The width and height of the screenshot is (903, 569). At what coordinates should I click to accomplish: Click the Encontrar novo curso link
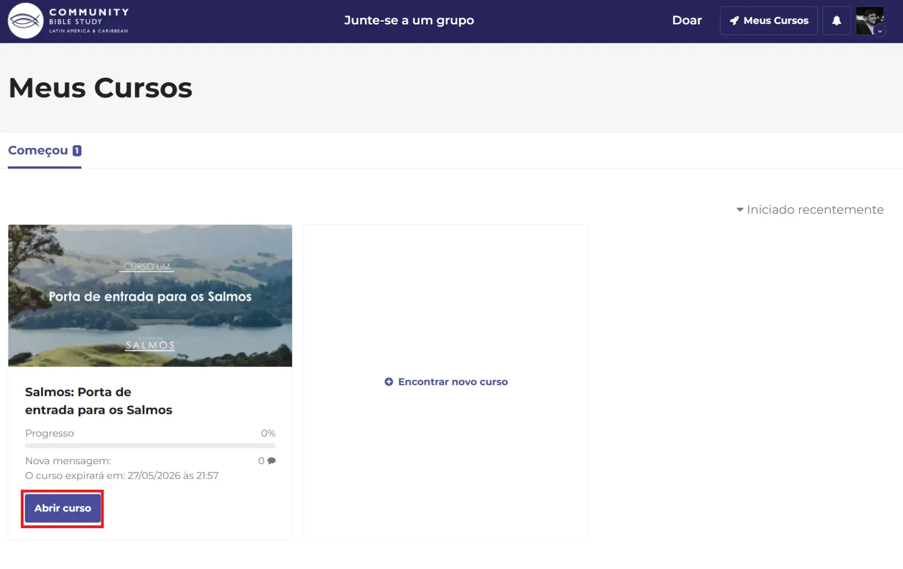(x=452, y=382)
